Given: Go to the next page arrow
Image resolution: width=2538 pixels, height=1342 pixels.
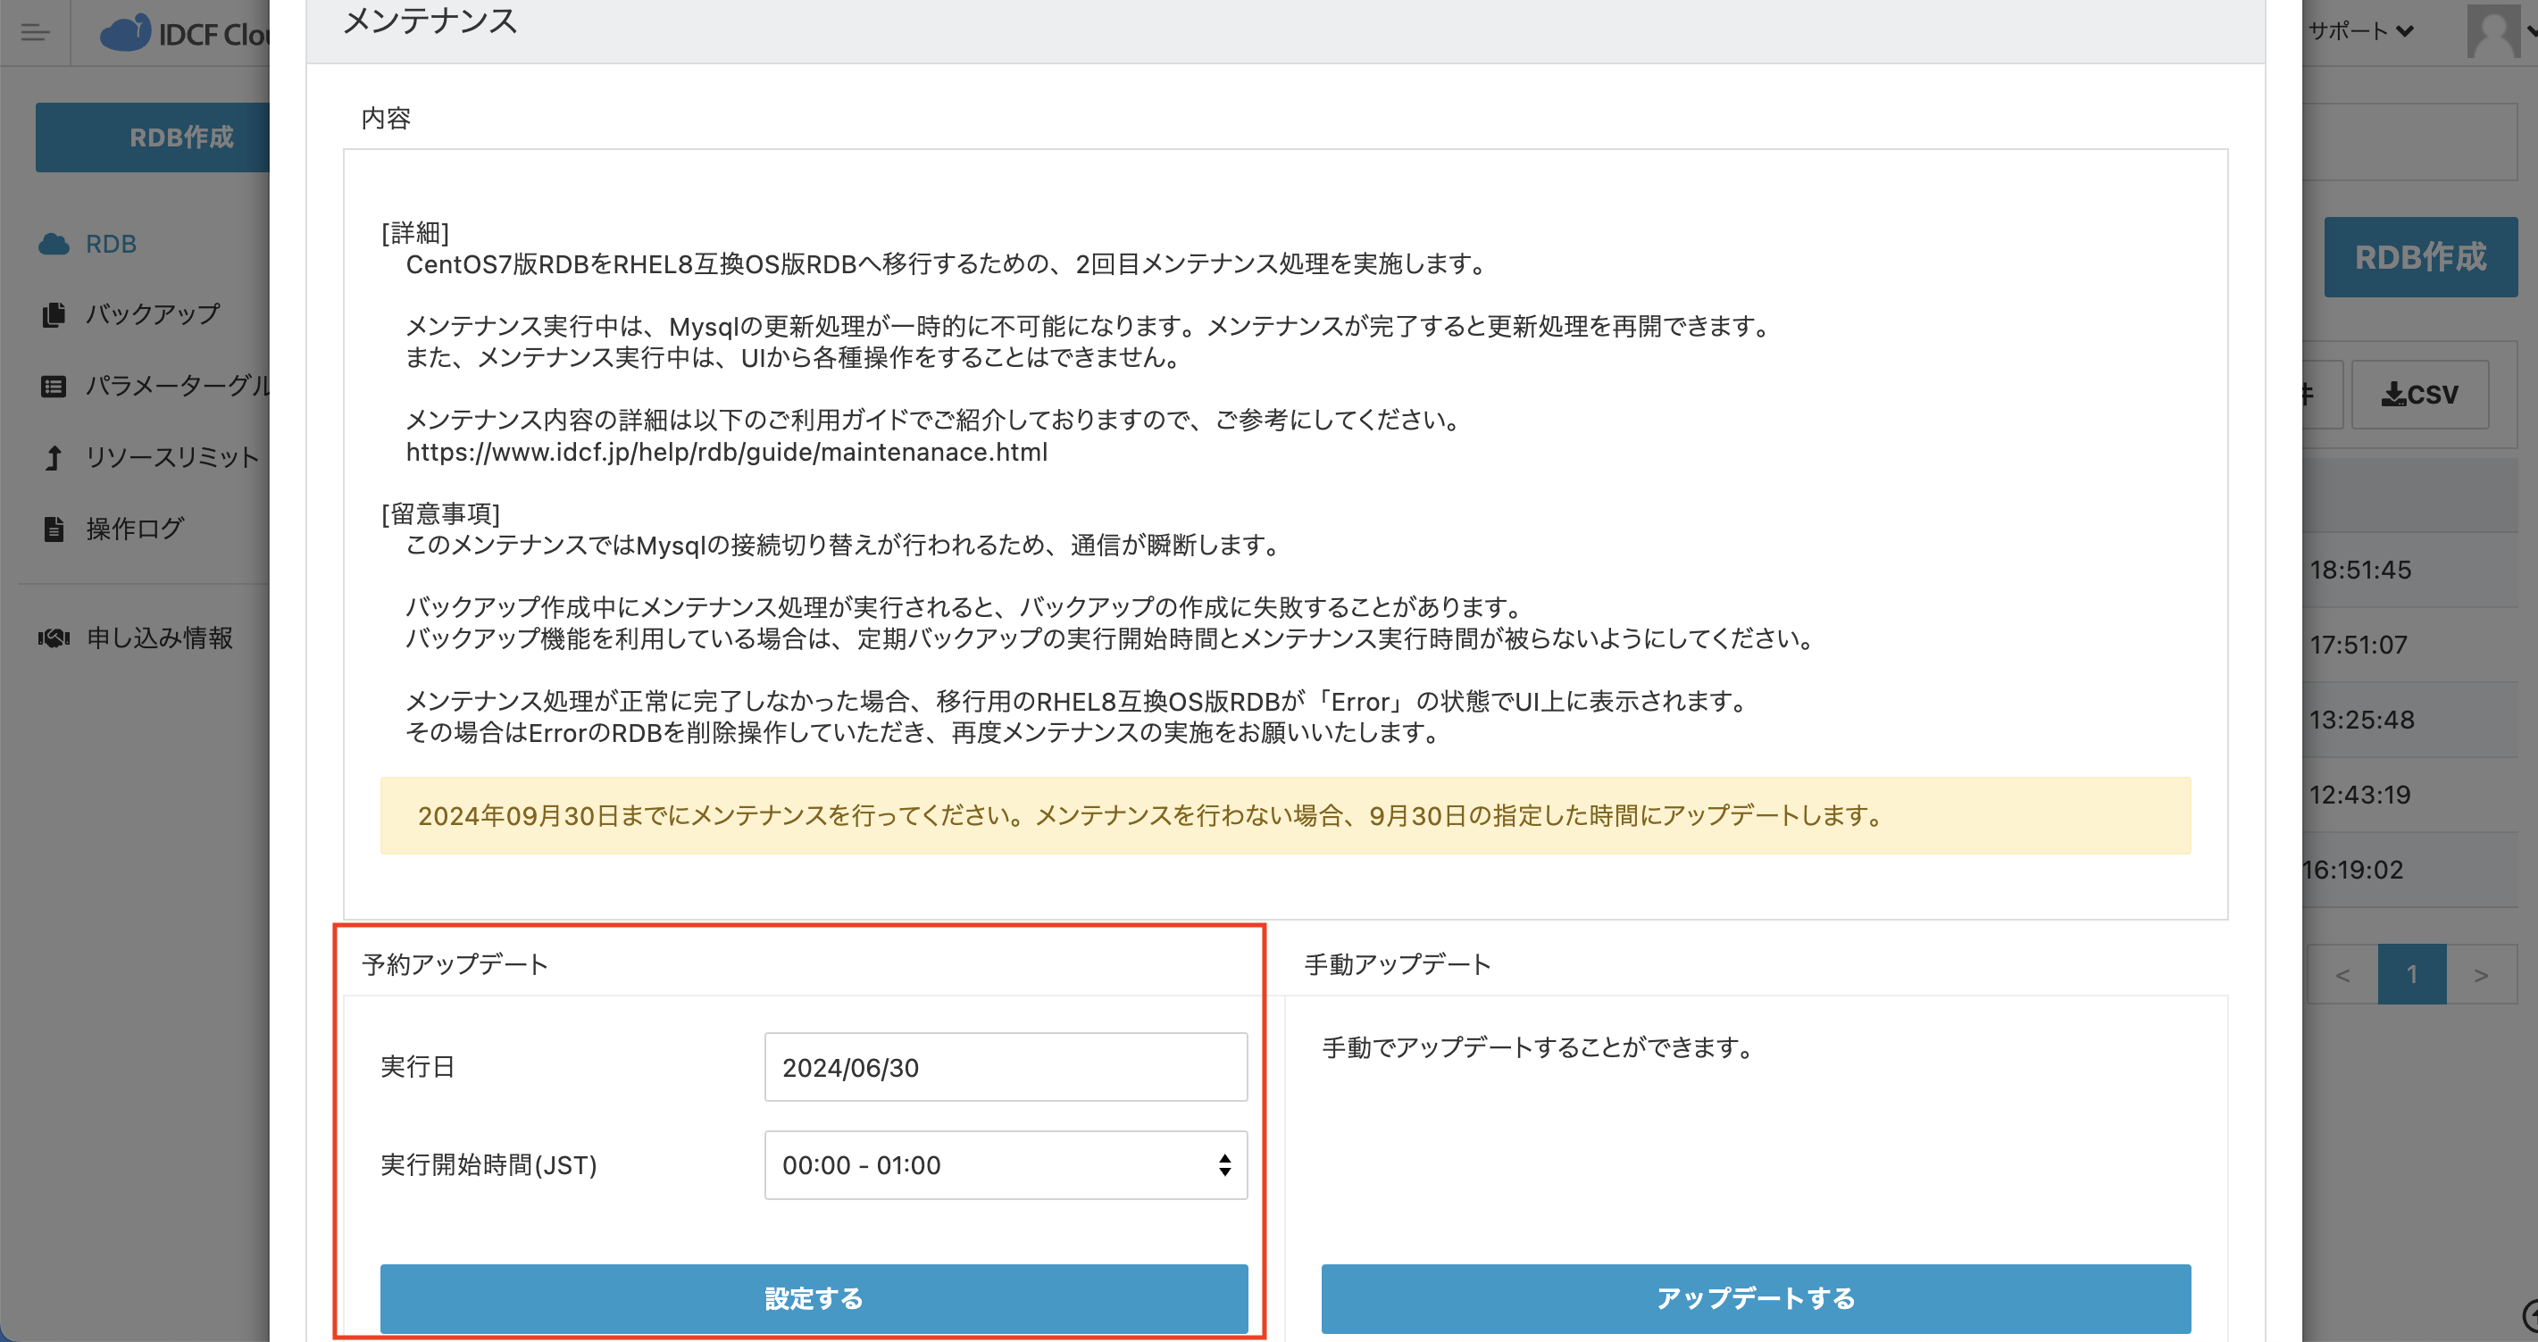Looking at the screenshot, I should (x=2481, y=974).
